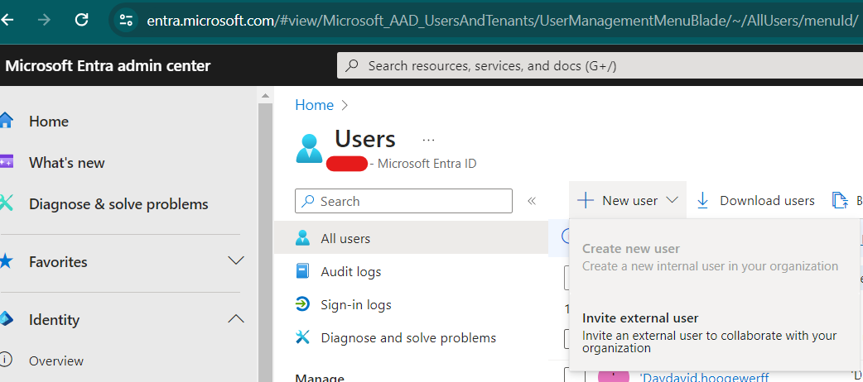Select All users in the Users menu

(x=345, y=238)
